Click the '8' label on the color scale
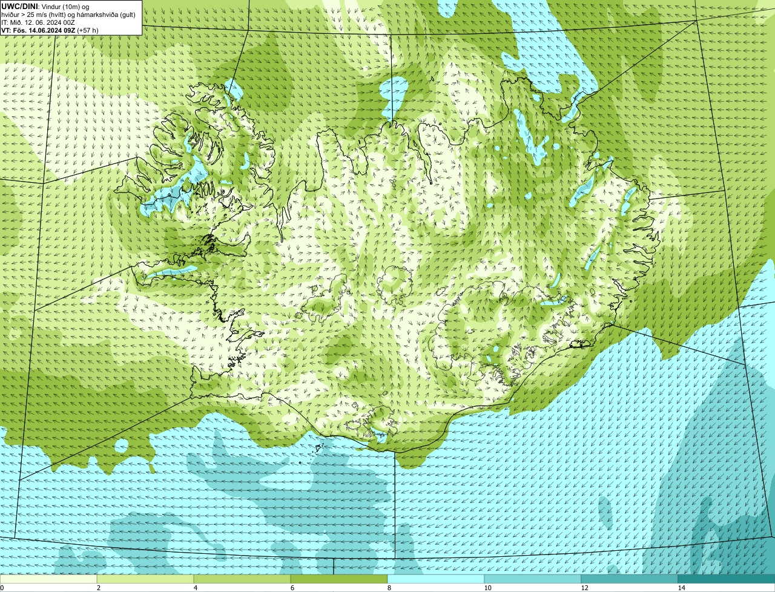Viewport: 775px width, 592px height. pyautogui.click(x=389, y=588)
